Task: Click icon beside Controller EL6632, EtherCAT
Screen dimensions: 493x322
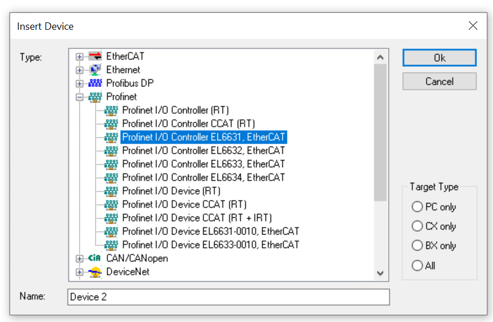Action: pos(111,151)
